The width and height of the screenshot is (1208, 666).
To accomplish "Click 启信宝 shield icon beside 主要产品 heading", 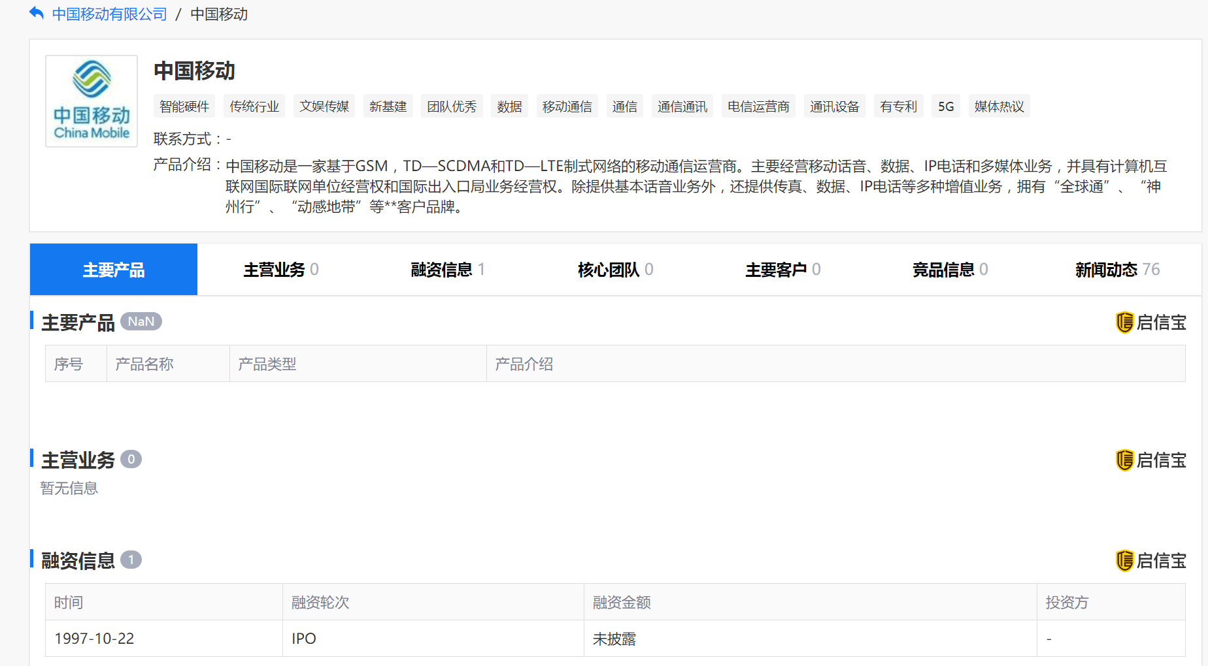I will pos(1124,323).
